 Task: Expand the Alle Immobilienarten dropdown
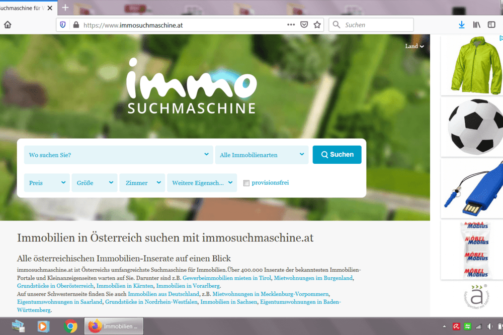point(262,155)
